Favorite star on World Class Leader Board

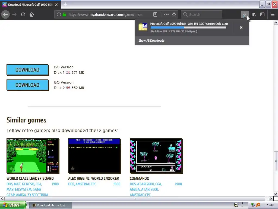tap(11, 168)
